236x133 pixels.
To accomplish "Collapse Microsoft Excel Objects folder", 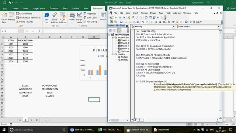I will click(x=112, y=38).
